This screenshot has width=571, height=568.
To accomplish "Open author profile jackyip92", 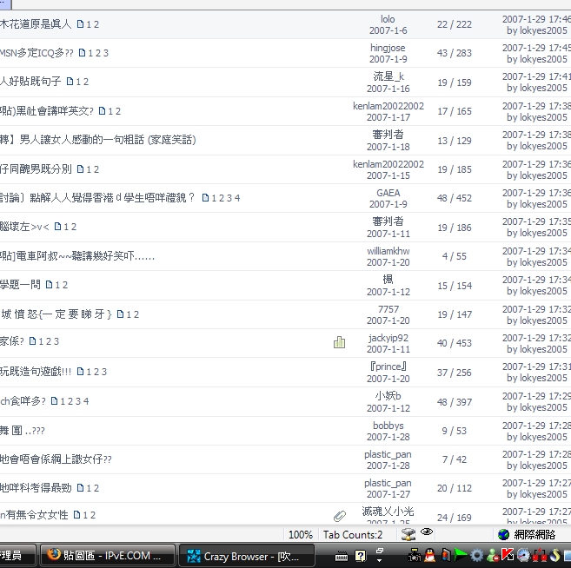I will tap(388, 338).
